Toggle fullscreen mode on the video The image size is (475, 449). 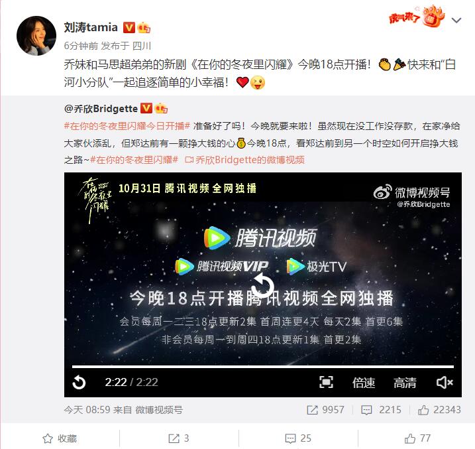click(x=326, y=382)
